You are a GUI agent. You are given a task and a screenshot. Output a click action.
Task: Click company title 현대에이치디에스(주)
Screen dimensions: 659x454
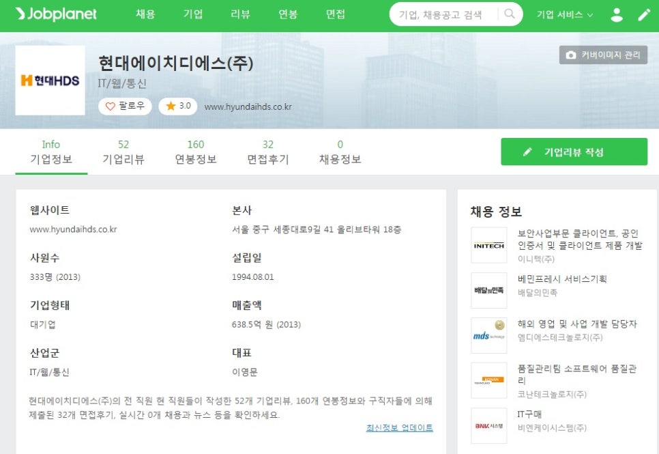click(176, 63)
